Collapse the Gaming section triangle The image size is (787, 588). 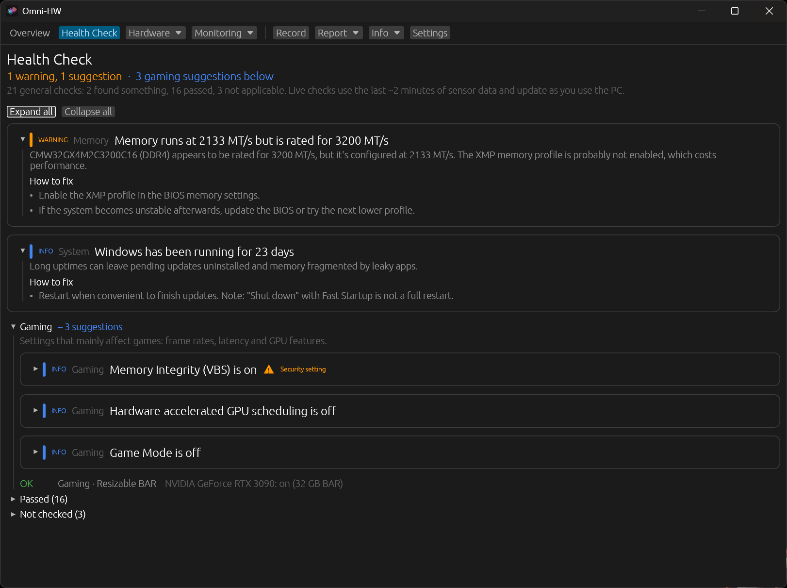tap(13, 326)
